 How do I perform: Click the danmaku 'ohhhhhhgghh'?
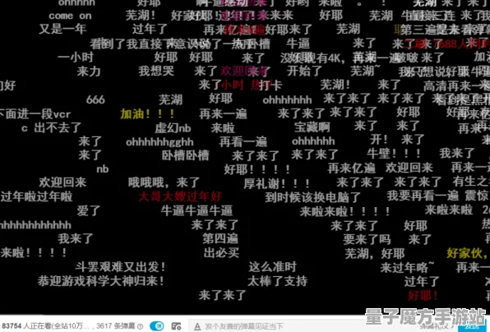[x=159, y=142]
